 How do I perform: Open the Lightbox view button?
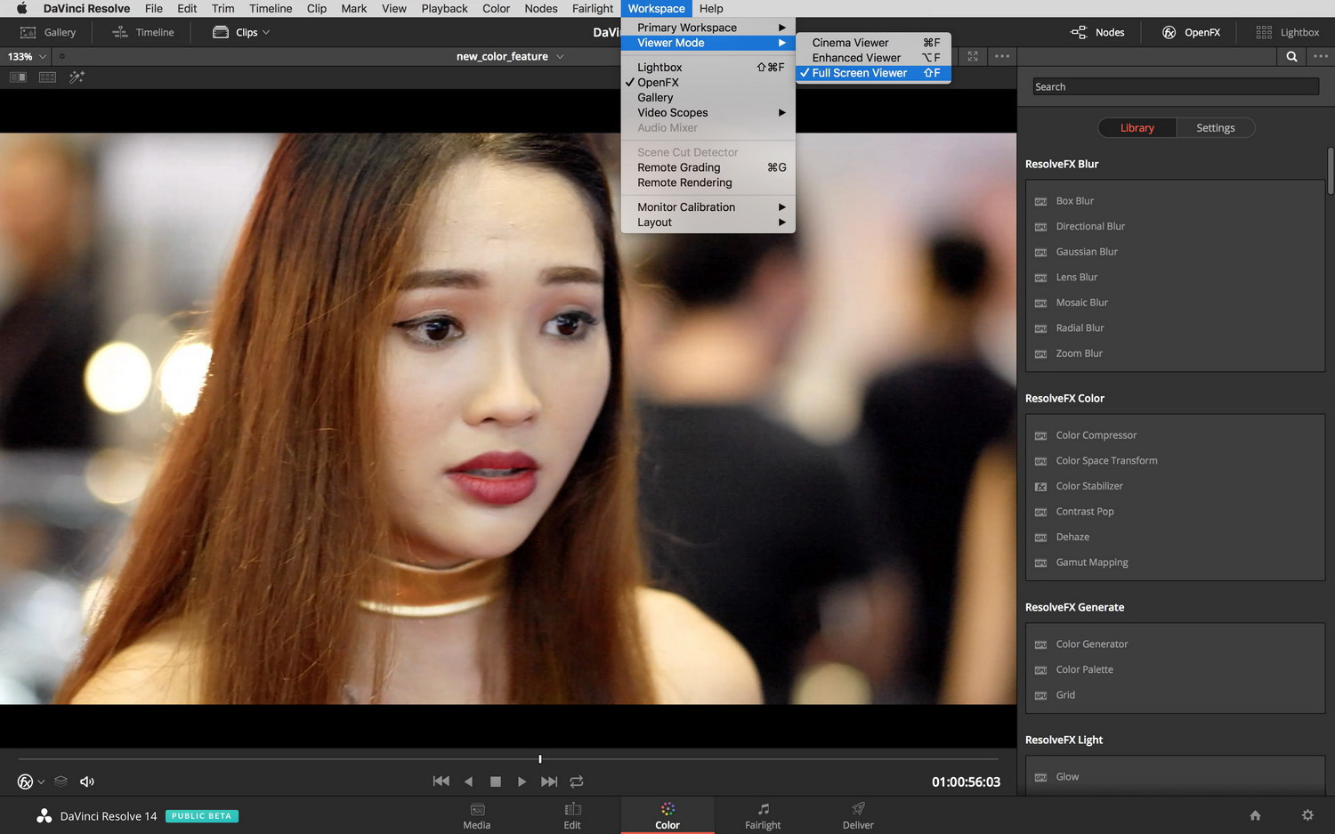1287,32
